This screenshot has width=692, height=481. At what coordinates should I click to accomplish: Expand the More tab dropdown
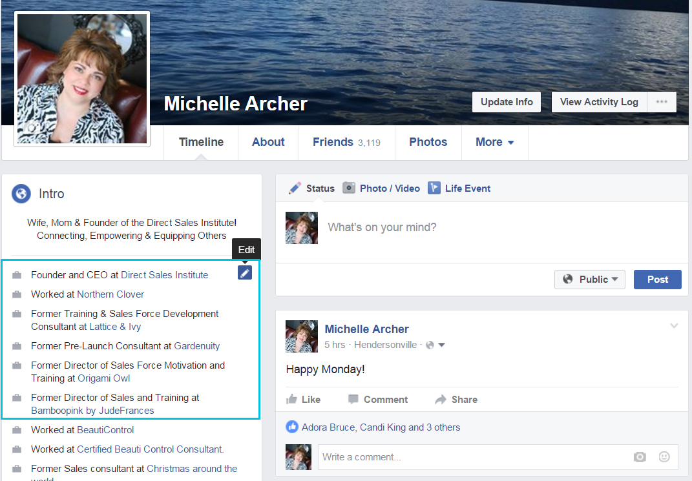495,142
